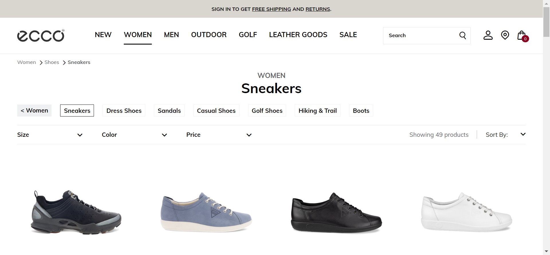Expand the Color filter
This screenshot has width=550, height=255.
[x=134, y=135]
